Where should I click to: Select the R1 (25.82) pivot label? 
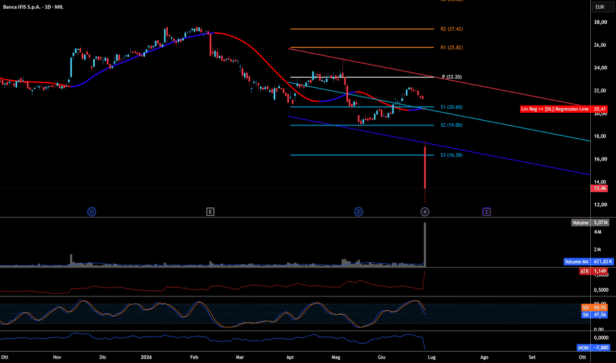tap(451, 48)
